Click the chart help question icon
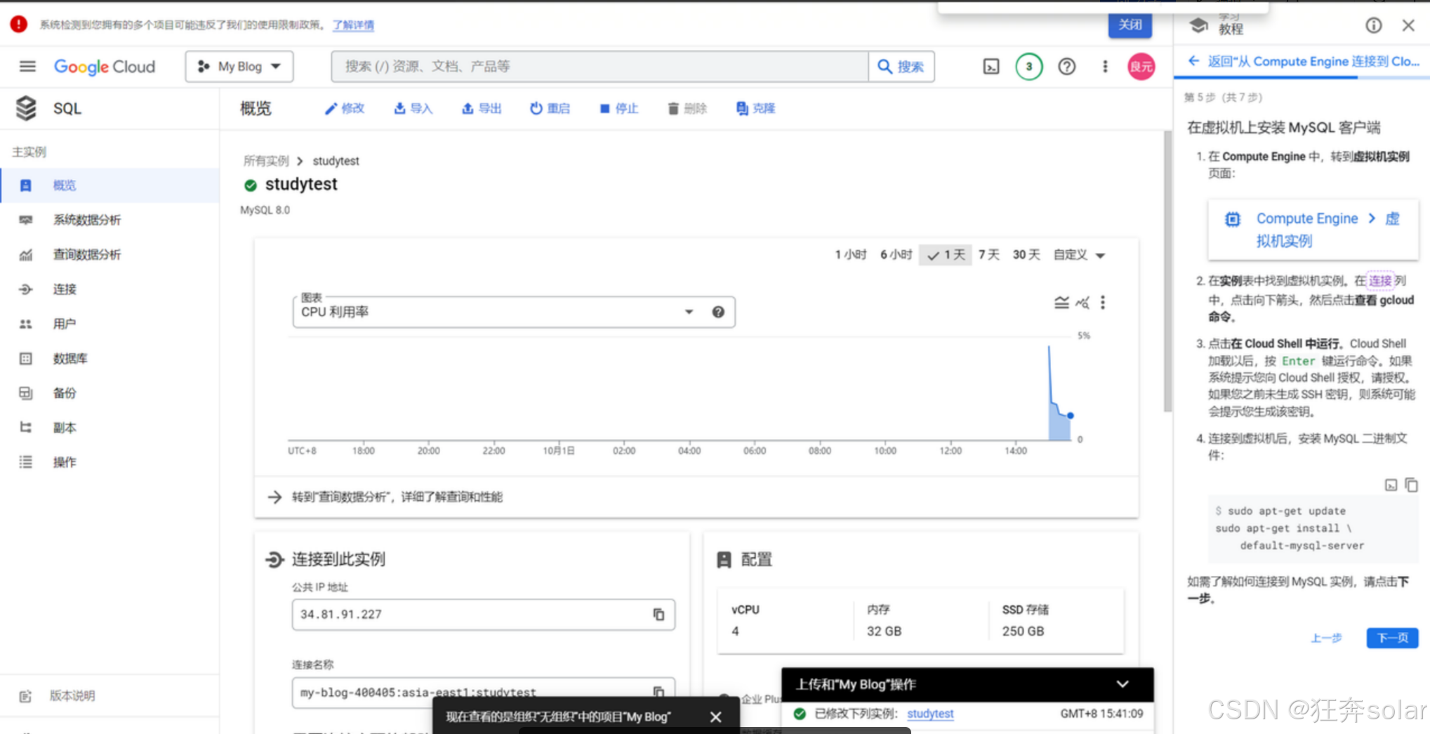This screenshot has height=734, width=1430. [717, 312]
